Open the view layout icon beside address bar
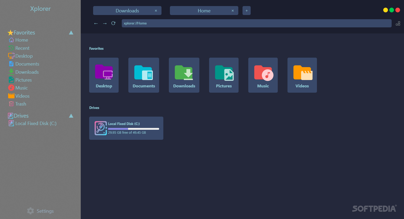The height and width of the screenshot is (219, 404). pyautogui.click(x=398, y=23)
